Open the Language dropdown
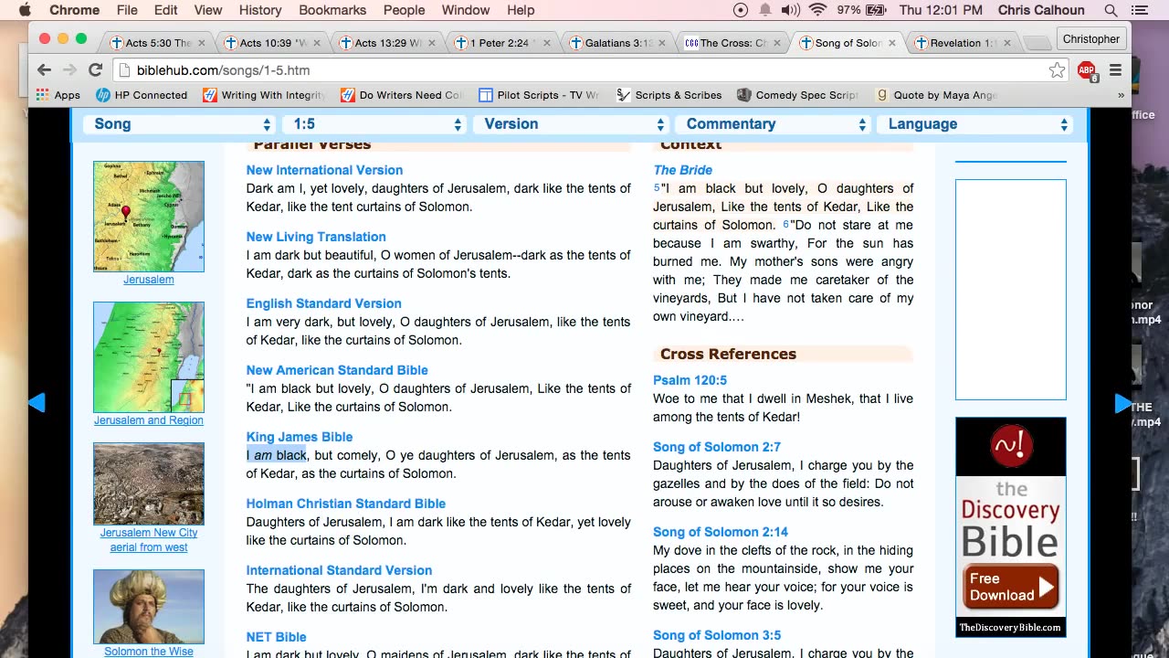The height and width of the screenshot is (658, 1169). tap(974, 124)
